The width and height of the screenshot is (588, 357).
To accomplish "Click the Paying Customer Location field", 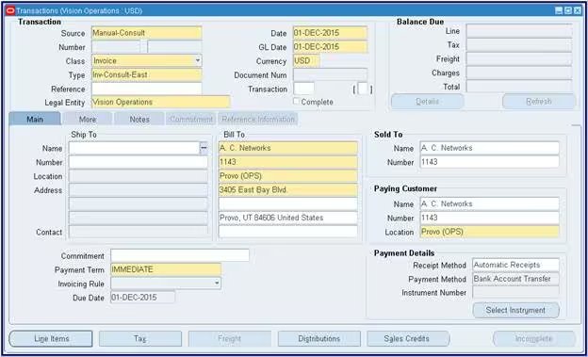I will coord(490,232).
